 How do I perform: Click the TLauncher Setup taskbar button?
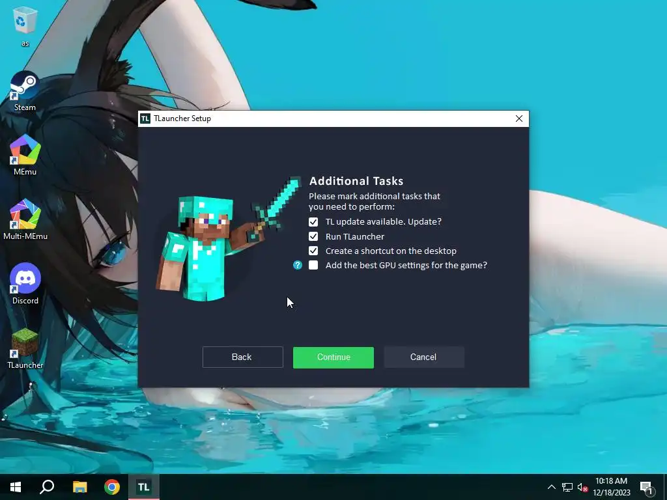144,487
